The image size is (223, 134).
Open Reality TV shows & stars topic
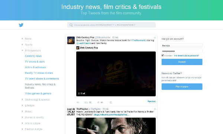tap(39, 73)
